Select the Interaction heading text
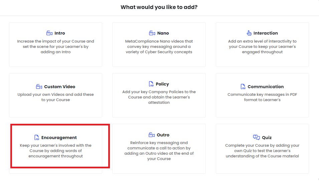This screenshot has width=319, height=181. point(266,33)
